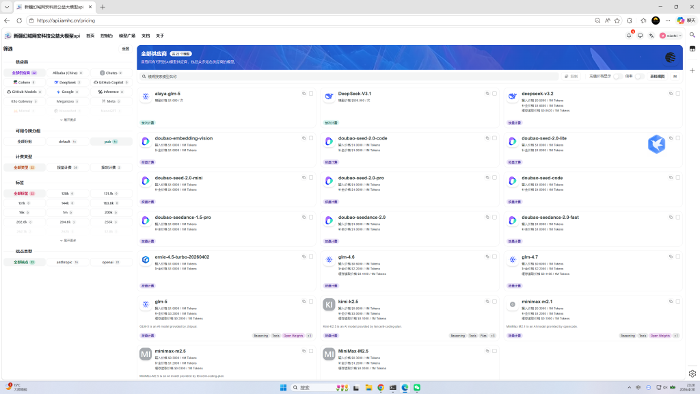Screen dimensions: 700x394
Task: Filter by openai endpoint type
Action: (111, 262)
